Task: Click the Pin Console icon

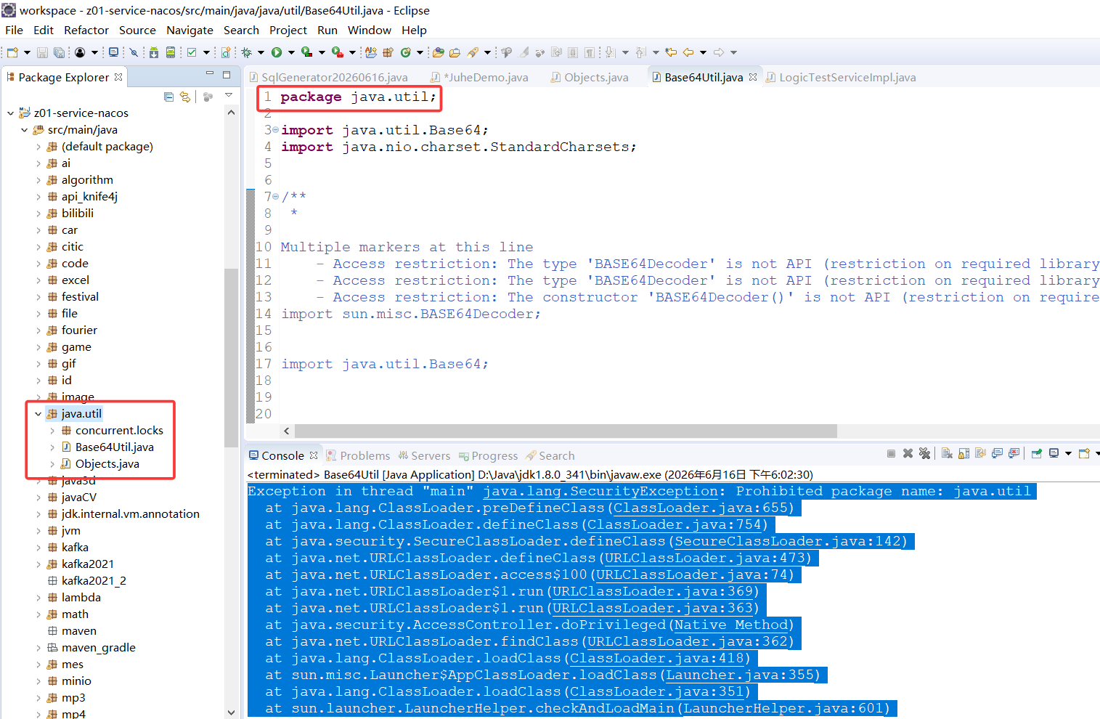Action: (1036, 453)
